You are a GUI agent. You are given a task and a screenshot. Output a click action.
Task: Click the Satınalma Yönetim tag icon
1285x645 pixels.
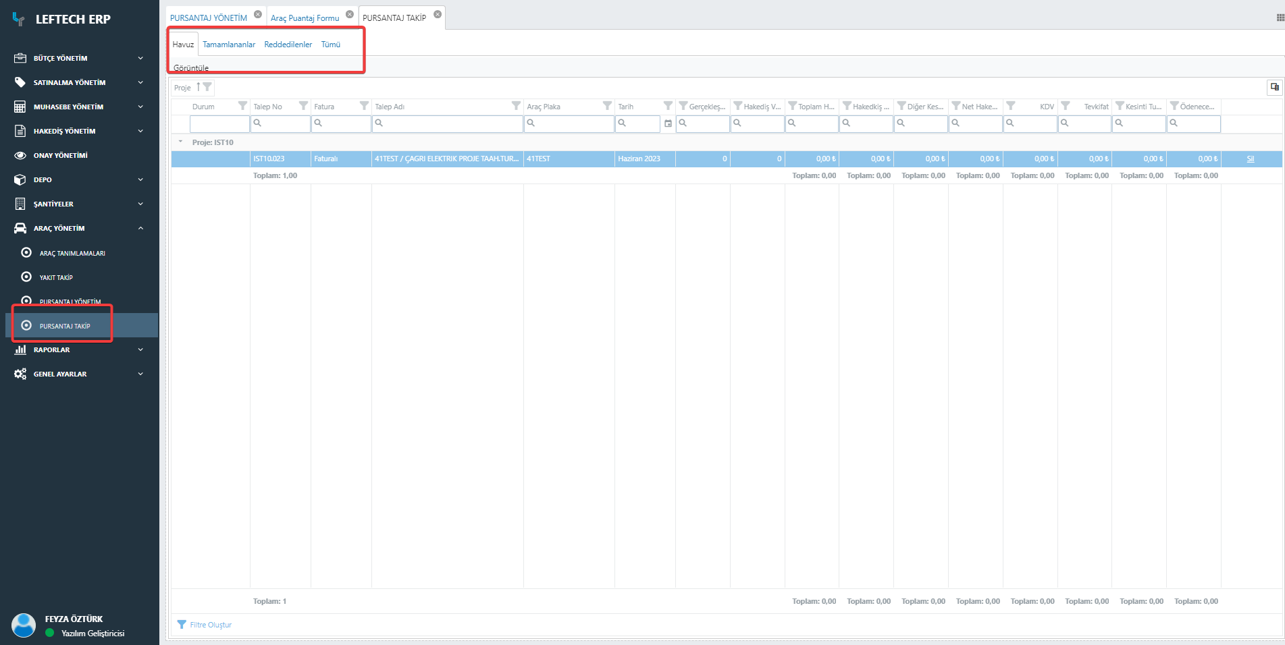(x=20, y=82)
